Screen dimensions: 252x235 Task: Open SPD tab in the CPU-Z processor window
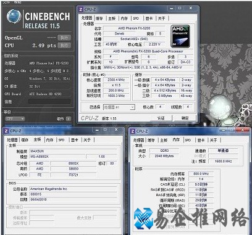136,19
